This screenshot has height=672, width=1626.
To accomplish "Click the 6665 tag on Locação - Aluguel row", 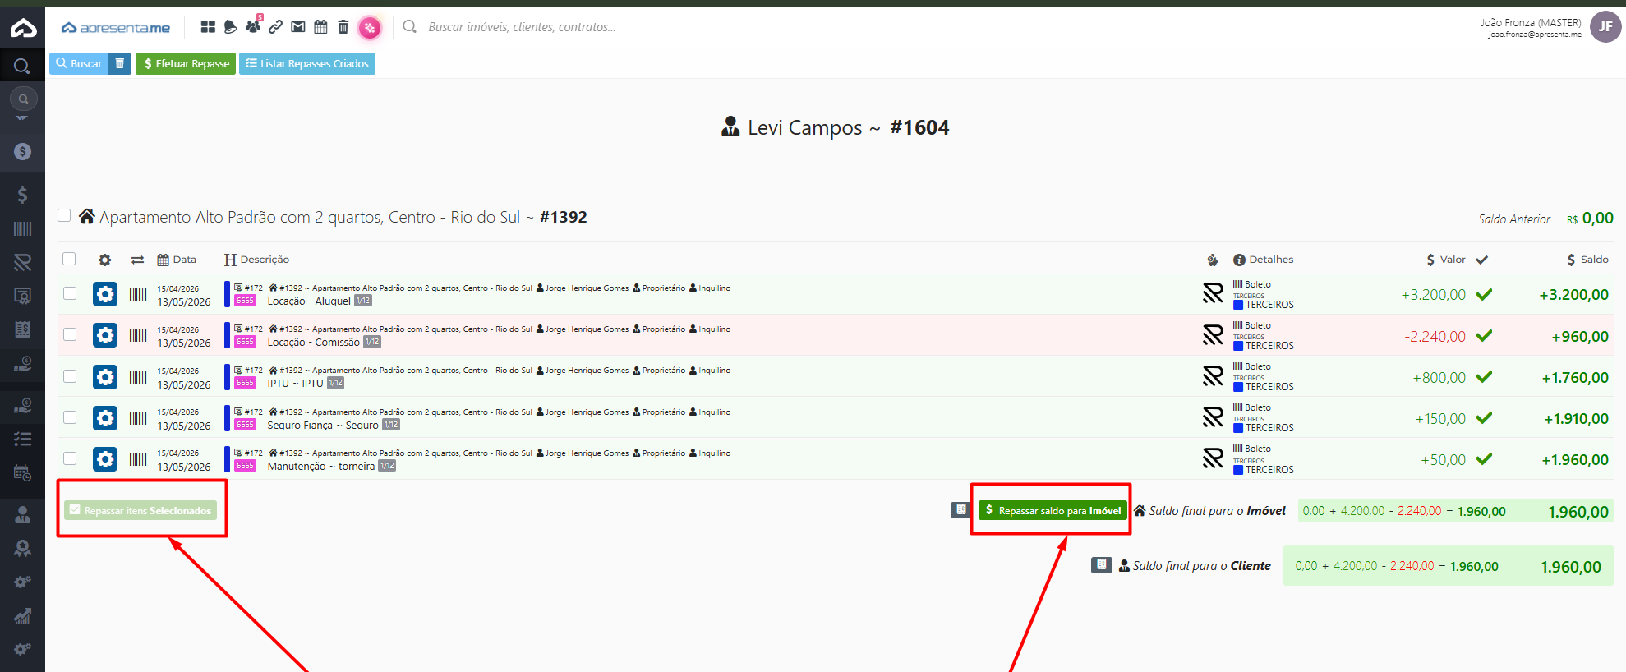I will pyautogui.click(x=245, y=301).
